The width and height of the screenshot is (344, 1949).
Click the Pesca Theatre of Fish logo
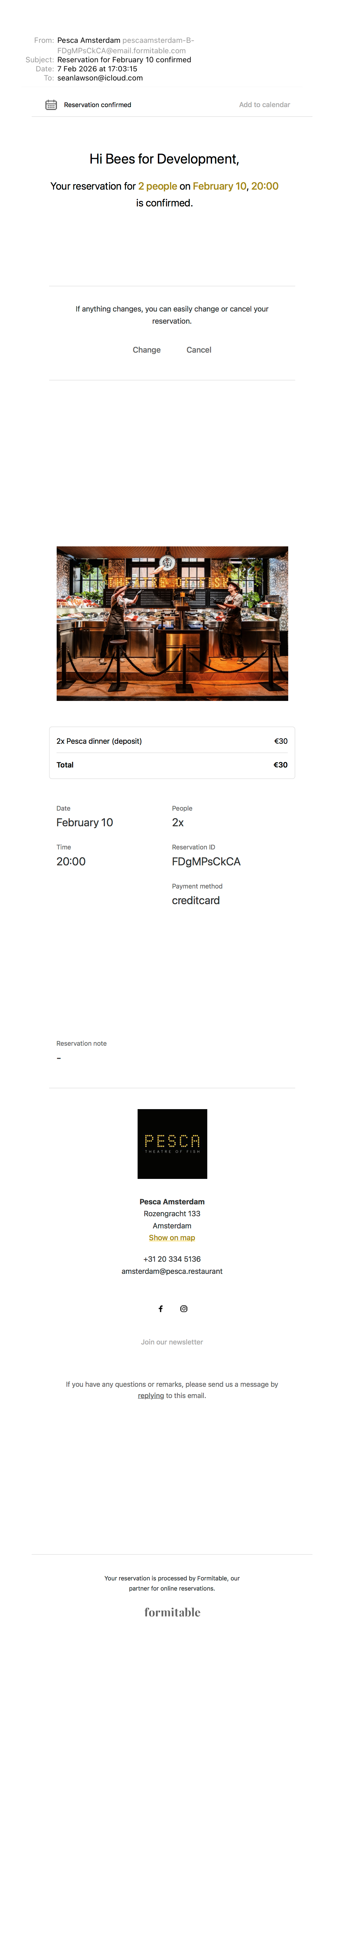click(x=172, y=1143)
